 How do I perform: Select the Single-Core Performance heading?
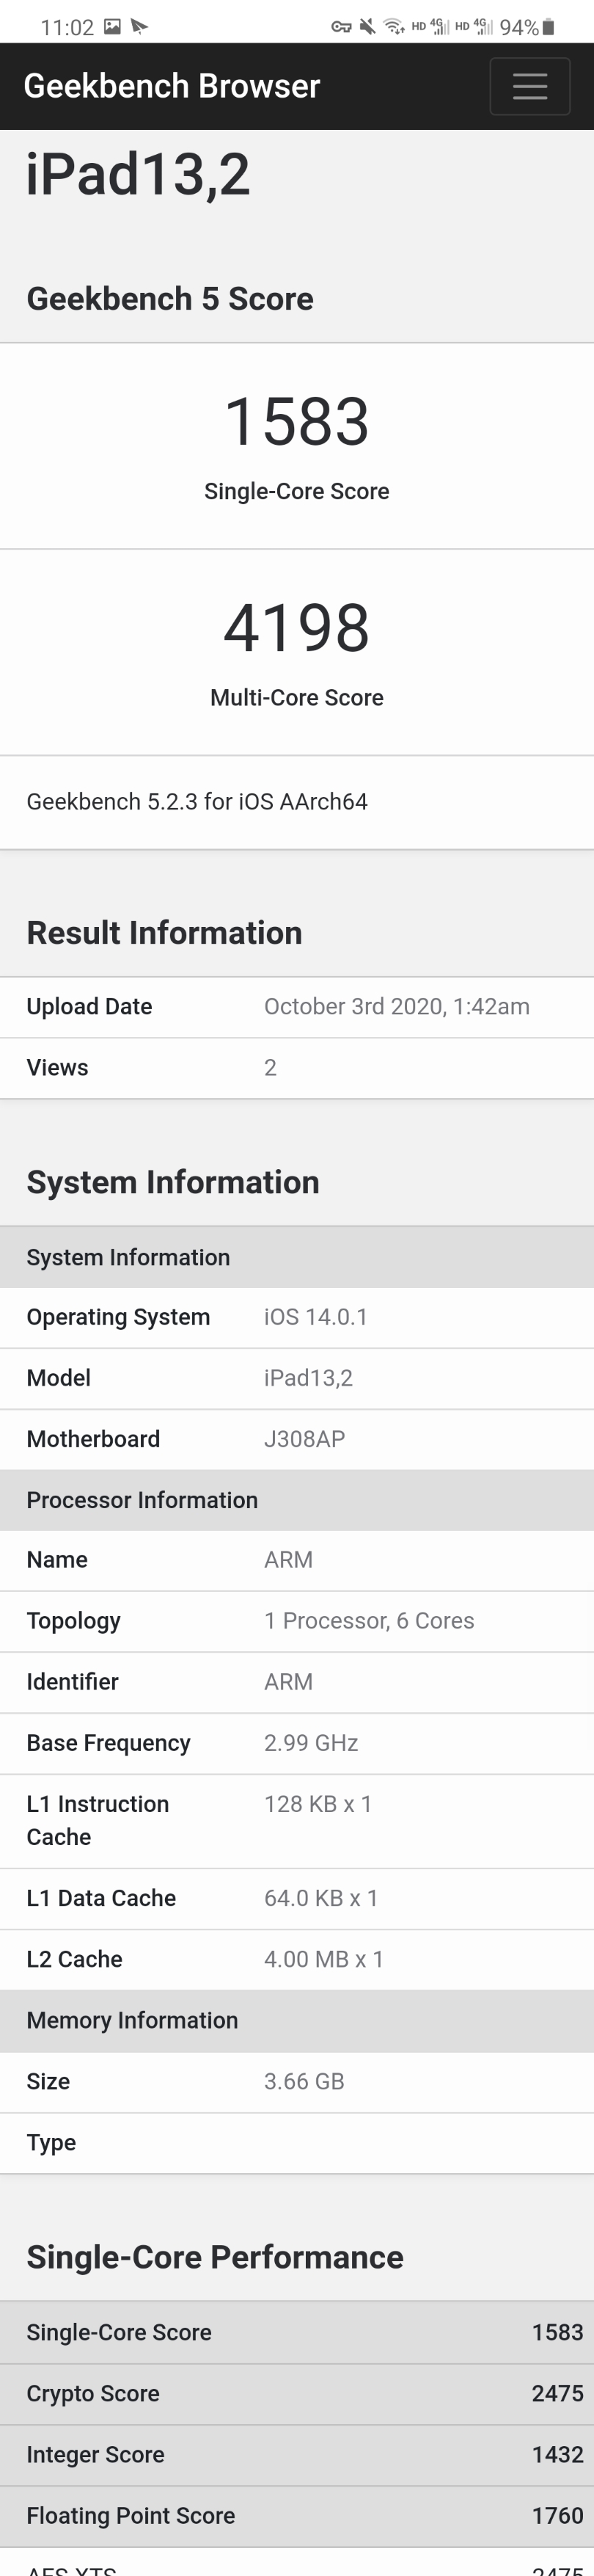215,2257
